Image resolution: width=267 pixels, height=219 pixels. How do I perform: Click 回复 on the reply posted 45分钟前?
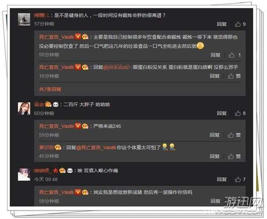click(214, 156)
